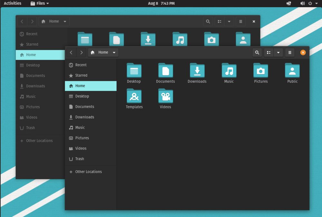Open Other Locations in back window sidebar
The height and width of the screenshot is (217, 322).
pos(40,141)
